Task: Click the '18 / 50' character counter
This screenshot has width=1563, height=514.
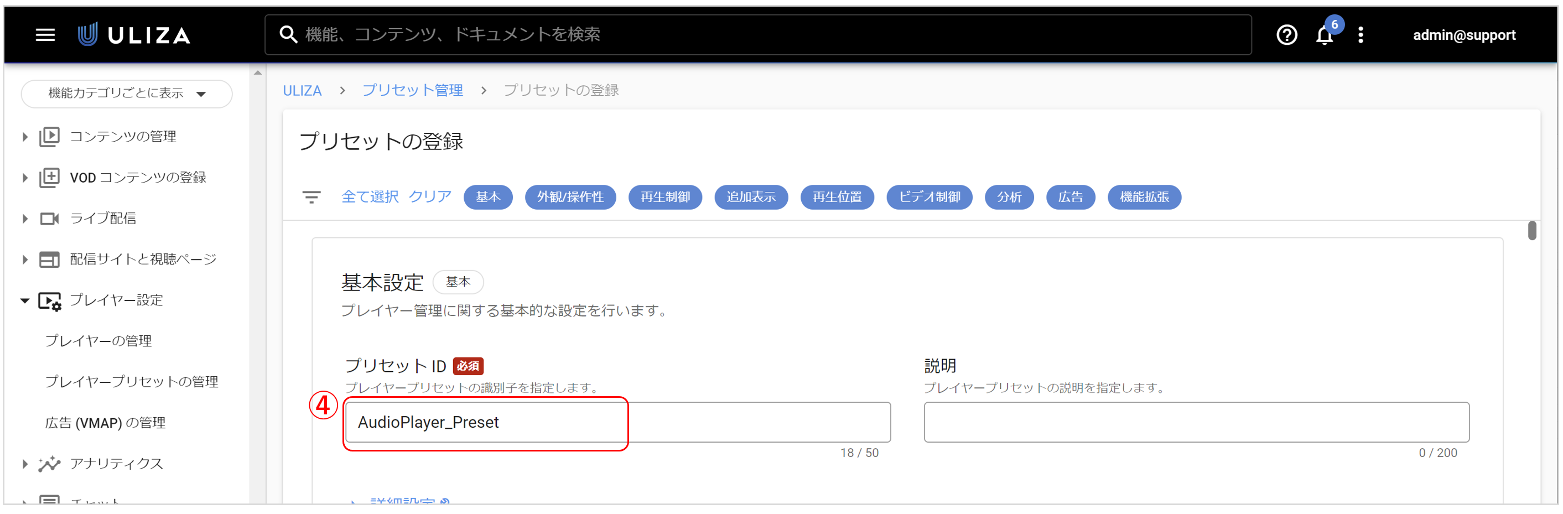Action: point(859,453)
